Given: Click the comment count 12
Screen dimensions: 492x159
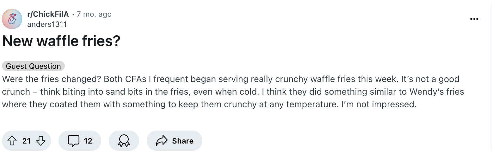Looking at the screenshot, I should [x=88, y=141].
